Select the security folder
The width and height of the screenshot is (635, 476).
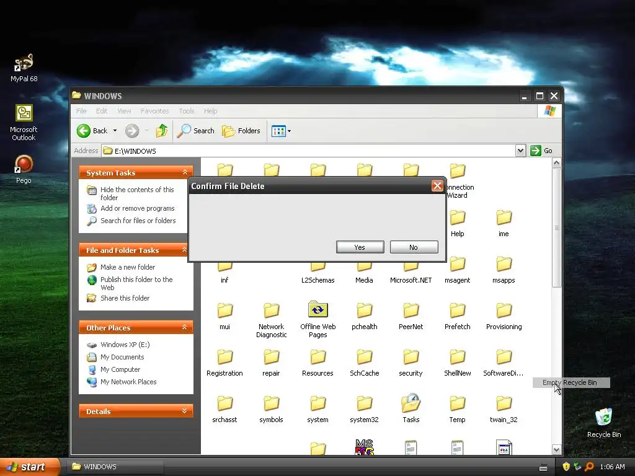(411, 363)
